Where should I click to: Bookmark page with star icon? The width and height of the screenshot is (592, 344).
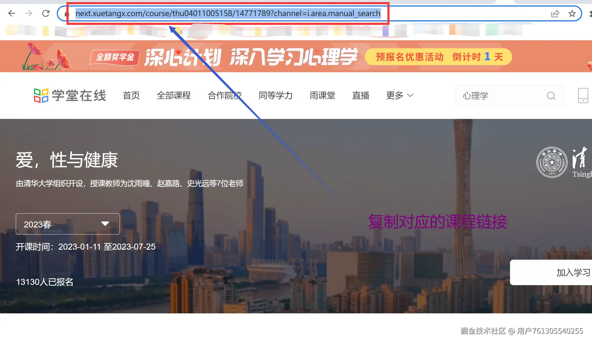(x=572, y=14)
